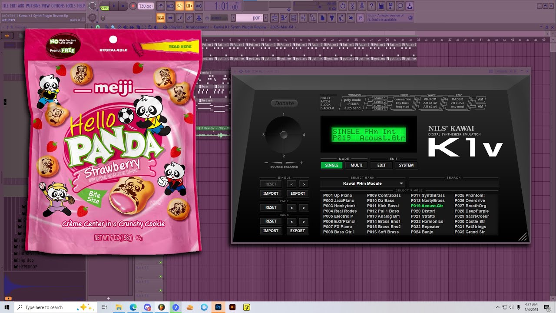Select patch P024 Banjo
Viewport: 556px width, 313px height.
click(422, 232)
